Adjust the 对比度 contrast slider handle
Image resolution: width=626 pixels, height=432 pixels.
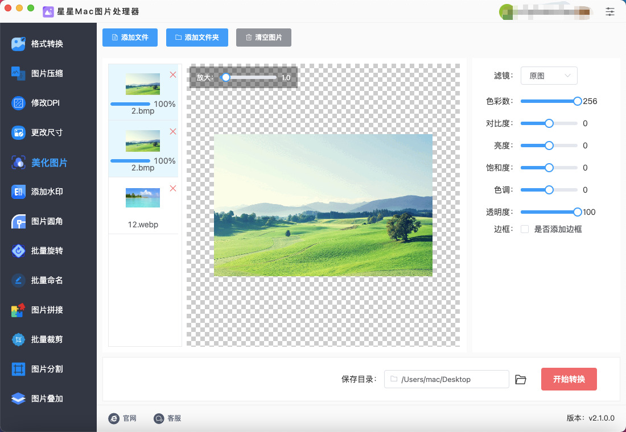(549, 123)
